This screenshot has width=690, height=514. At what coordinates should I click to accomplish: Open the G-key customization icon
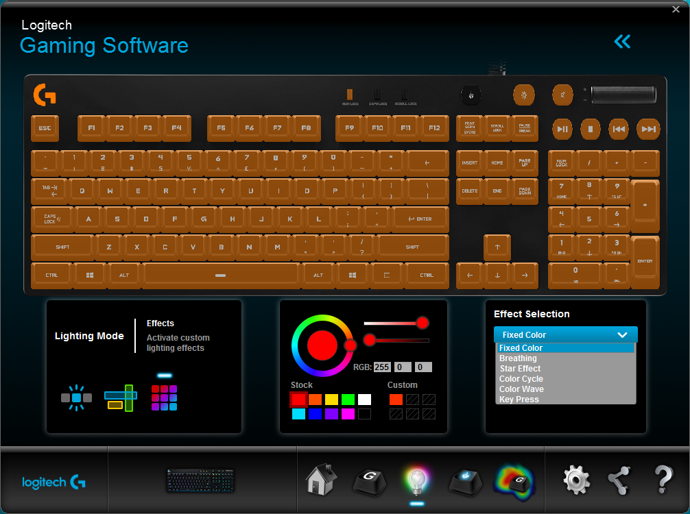click(370, 482)
